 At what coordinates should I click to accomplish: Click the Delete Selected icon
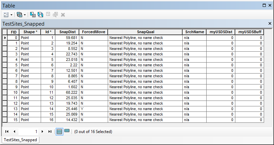pos(63,15)
